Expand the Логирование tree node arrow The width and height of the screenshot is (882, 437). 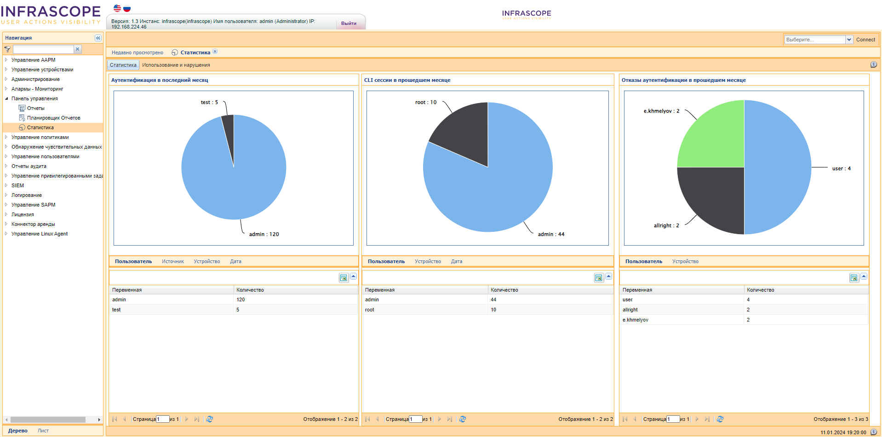coord(6,195)
